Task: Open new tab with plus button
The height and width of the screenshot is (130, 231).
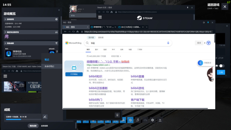Action: pyautogui.click(x=147, y=27)
